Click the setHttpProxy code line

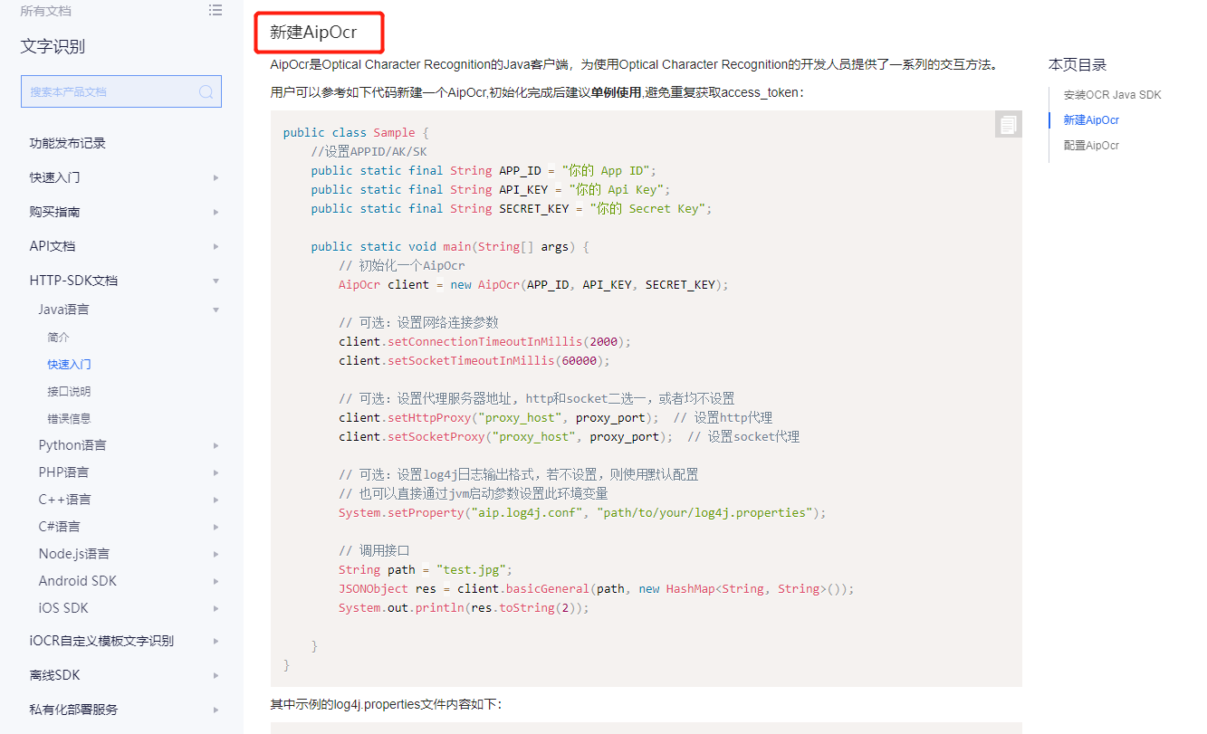(556, 418)
